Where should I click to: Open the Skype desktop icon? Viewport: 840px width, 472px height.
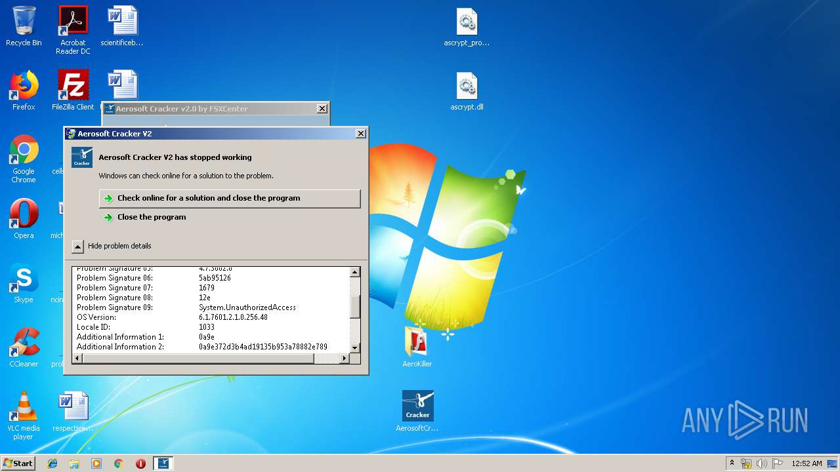tap(24, 283)
